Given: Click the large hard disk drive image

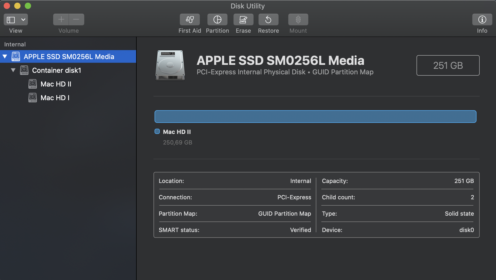Looking at the screenshot, I should [170, 65].
